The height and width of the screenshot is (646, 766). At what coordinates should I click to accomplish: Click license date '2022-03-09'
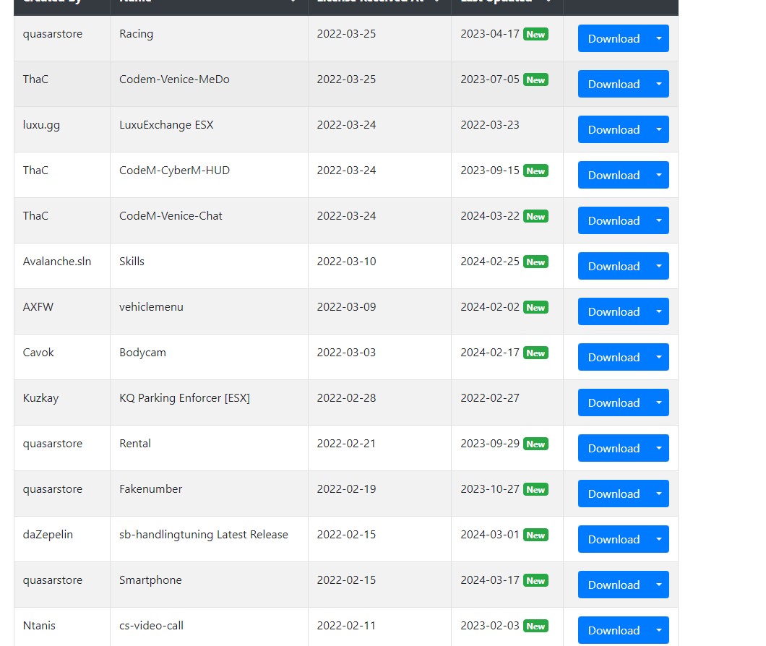click(346, 307)
